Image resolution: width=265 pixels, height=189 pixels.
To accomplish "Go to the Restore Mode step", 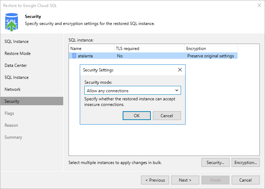I will (x=18, y=53).
